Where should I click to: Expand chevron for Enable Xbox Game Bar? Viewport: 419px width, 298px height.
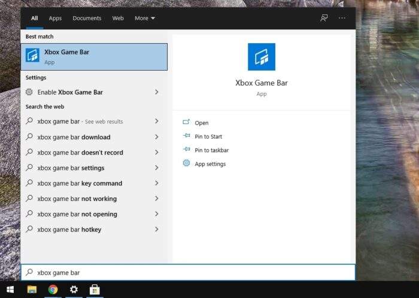coord(157,92)
